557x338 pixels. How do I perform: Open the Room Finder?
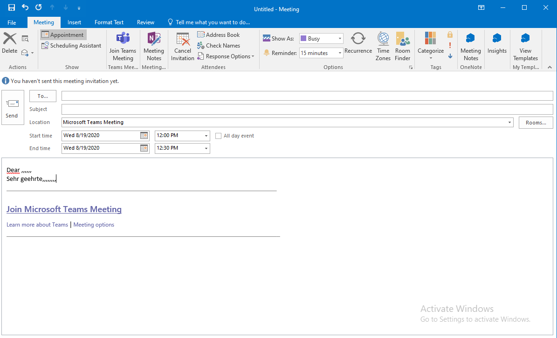(x=402, y=47)
